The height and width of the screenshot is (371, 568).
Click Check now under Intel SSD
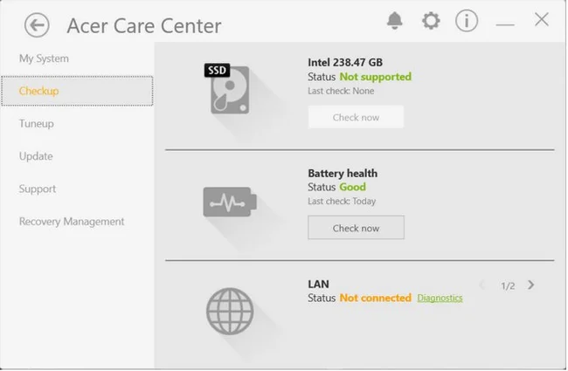tap(356, 117)
